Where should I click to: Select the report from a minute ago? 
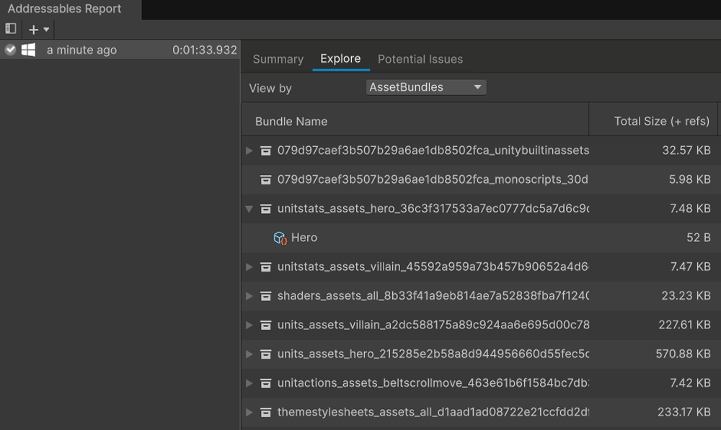[x=81, y=50]
